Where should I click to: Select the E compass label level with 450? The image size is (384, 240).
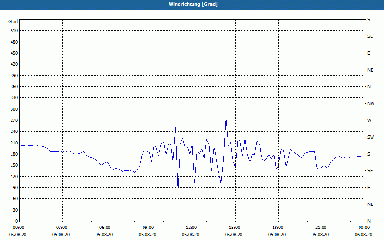coord(369,53)
